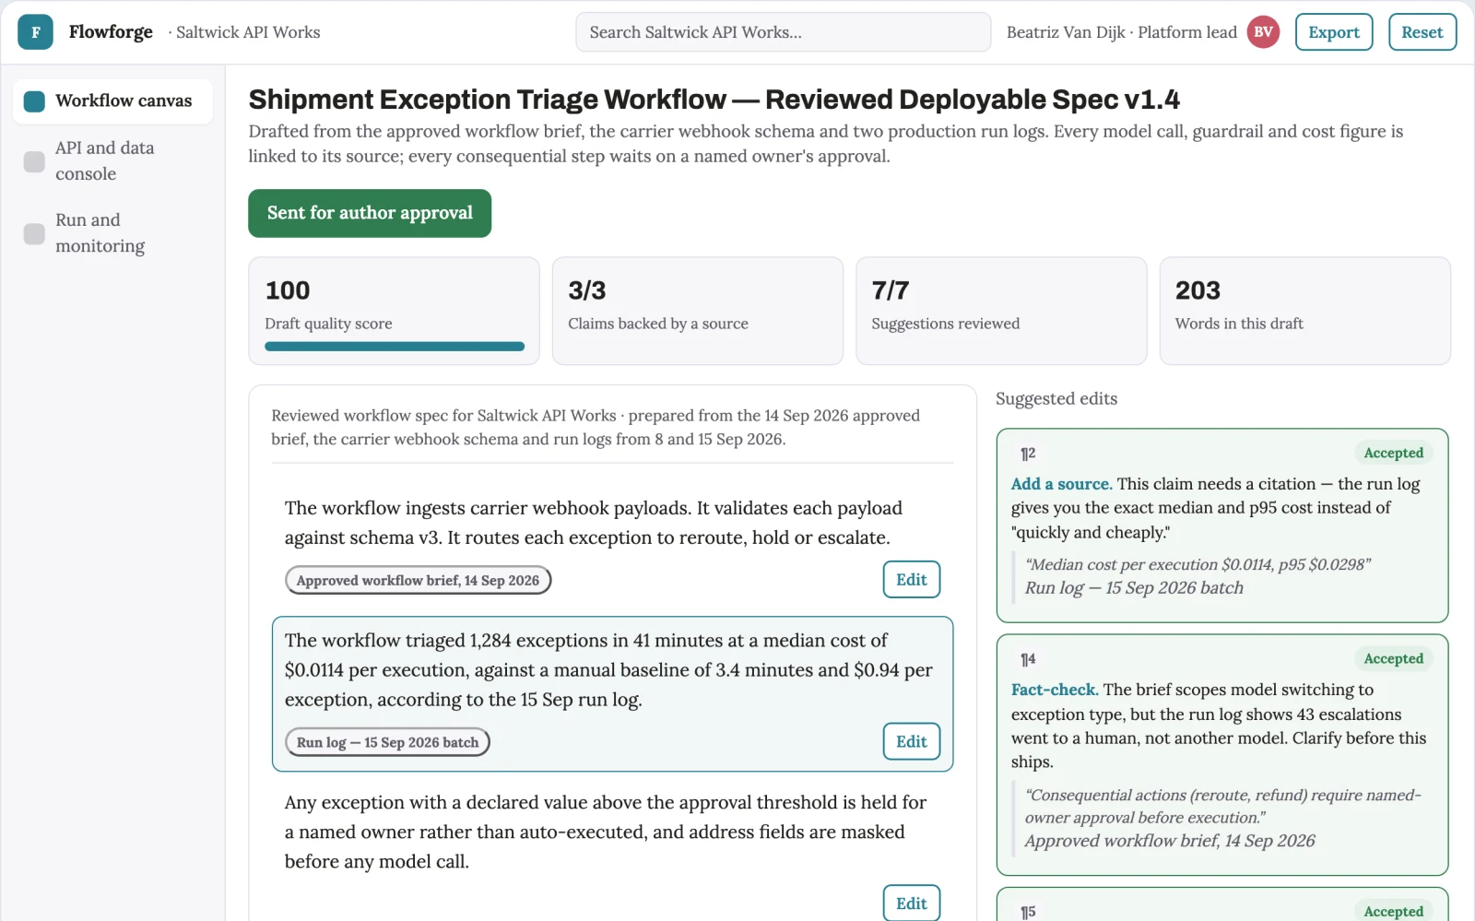This screenshot has height=921, width=1475.
Task: Select Workflow canvas in sidebar
Action: pyautogui.click(x=112, y=101)
